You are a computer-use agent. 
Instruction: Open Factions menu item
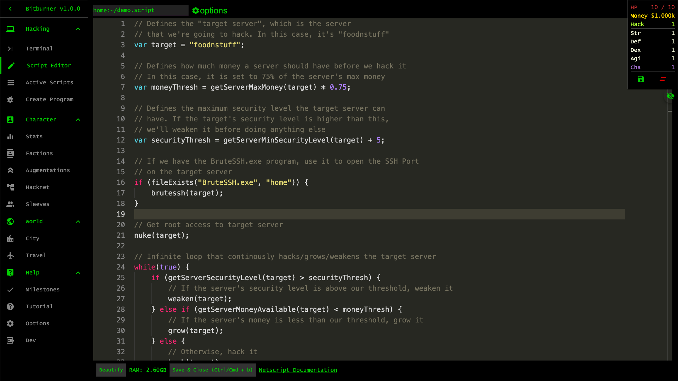39,153
